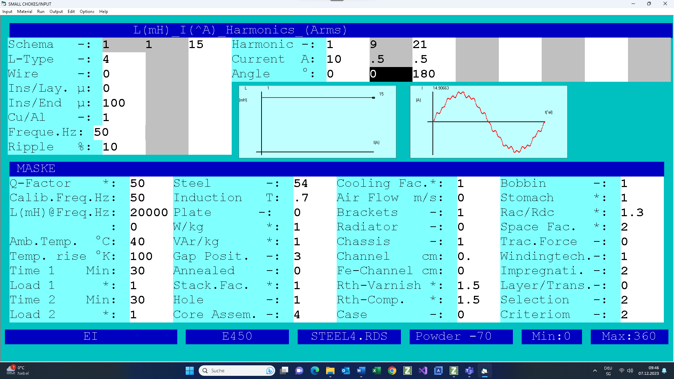Viewport: 674px width, 379px height.
Task: Click the EI core type button
Action: tap(91, 337)
